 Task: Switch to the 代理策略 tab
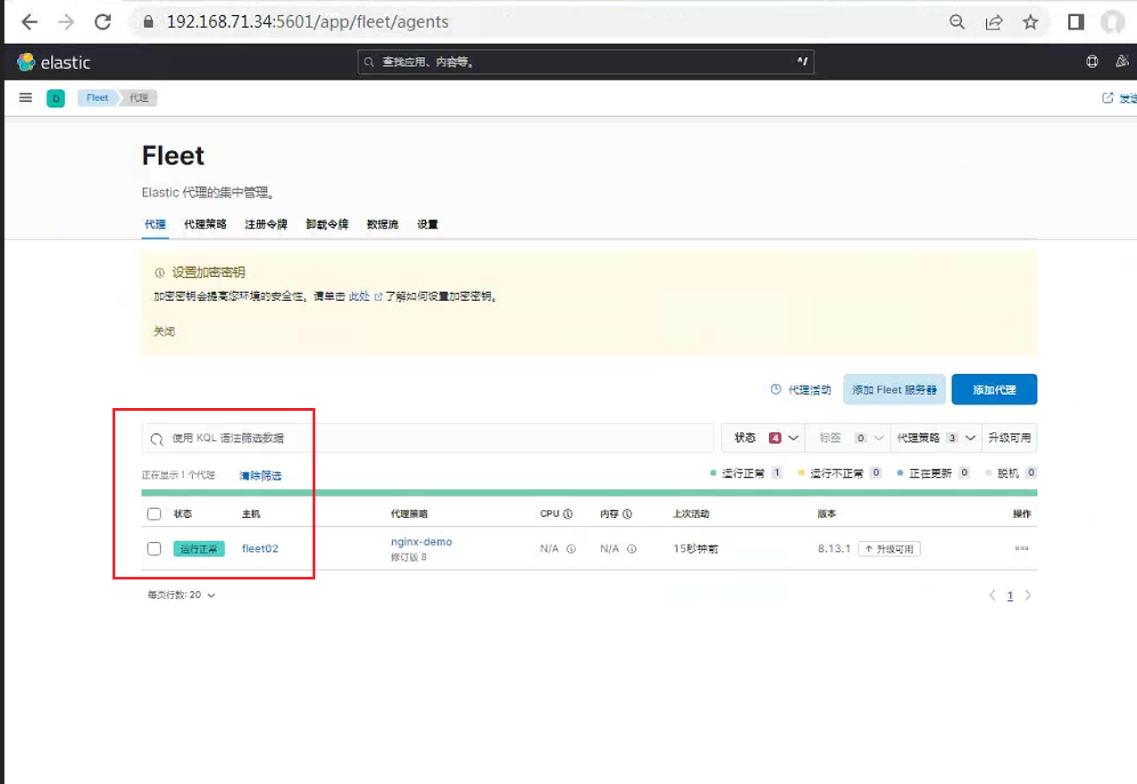[205, 224]
